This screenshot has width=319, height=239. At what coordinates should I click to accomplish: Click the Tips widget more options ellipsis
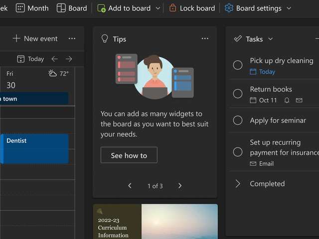(205, 39)
